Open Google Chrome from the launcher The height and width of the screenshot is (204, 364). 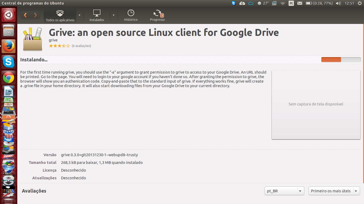(x=9, y=78)
